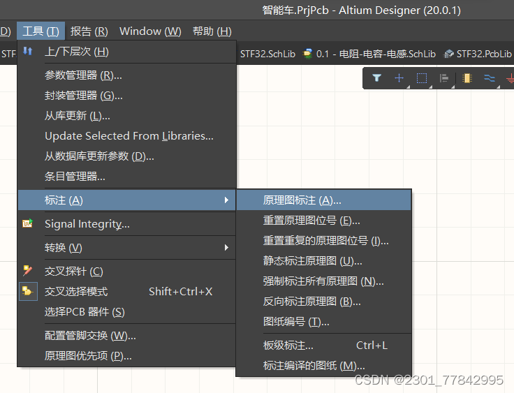Open 封装管理器 (G)... menu entry
Viewport: 514px width, 393px height.
[x=127, y=96]
